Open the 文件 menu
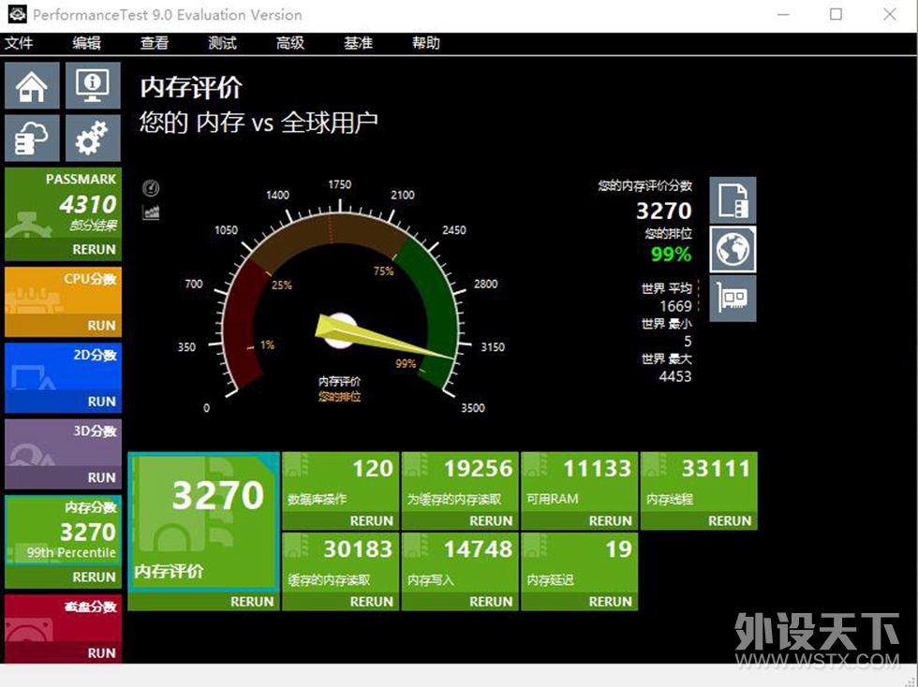 tap(19, 43)
